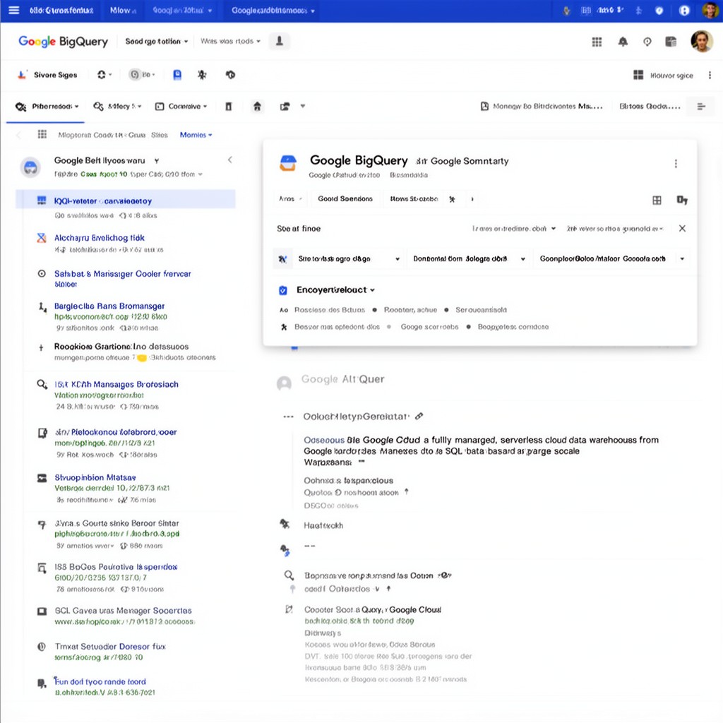Expand the "Google Belt llyoos waru" project dropdown
The height and width of the screenshot is (723, 723).
tap(157, 161)
